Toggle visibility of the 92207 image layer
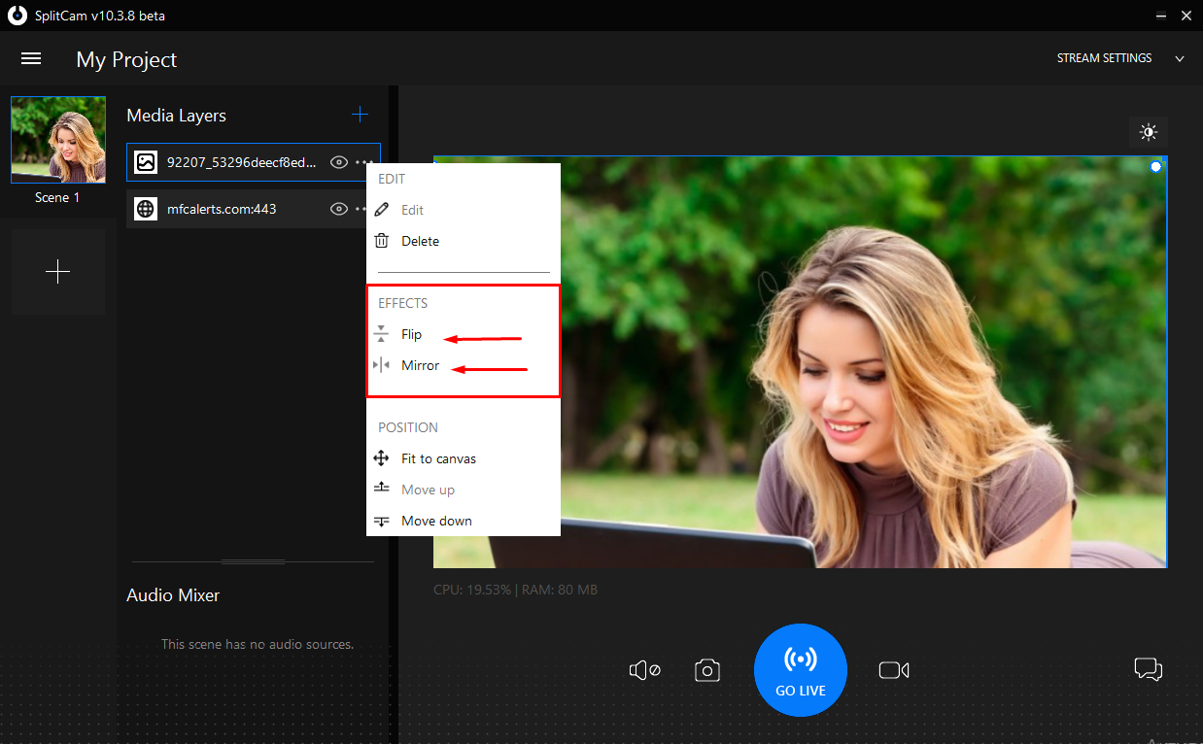This screenshot has width=1203, height=744. [x=338, y=162]
